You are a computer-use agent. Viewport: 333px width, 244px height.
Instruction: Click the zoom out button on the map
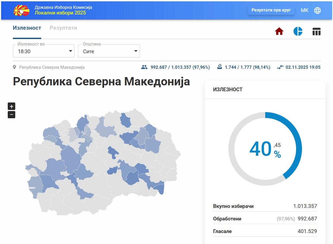[11, 115]
